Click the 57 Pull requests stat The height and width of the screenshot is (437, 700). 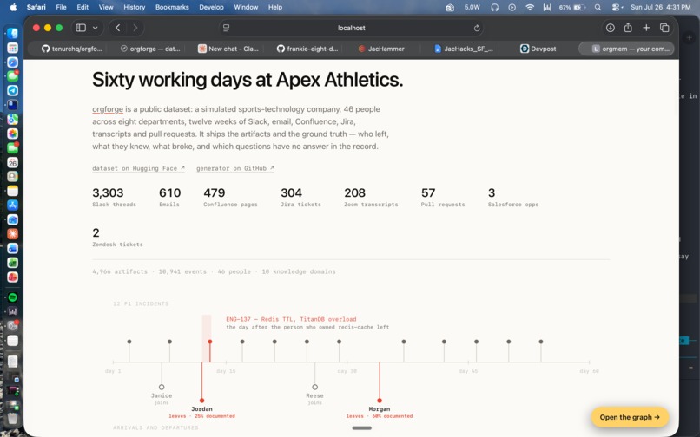click(x=443, y=197)
